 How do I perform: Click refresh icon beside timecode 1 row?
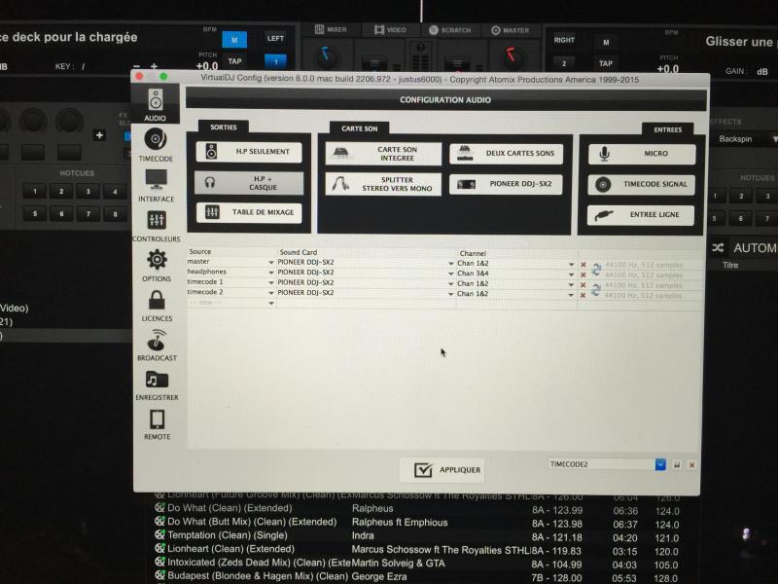point(596,290)
